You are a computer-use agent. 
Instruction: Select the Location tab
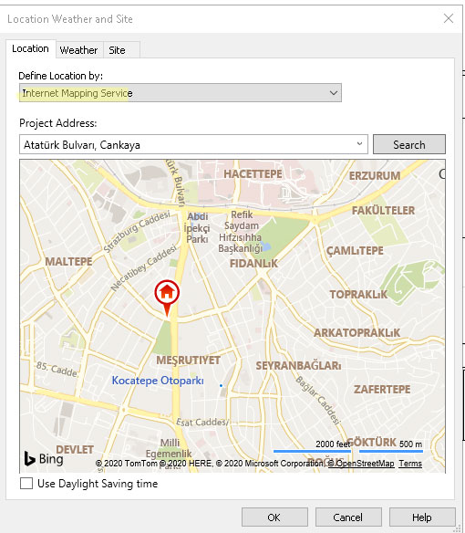pos(31,49)
